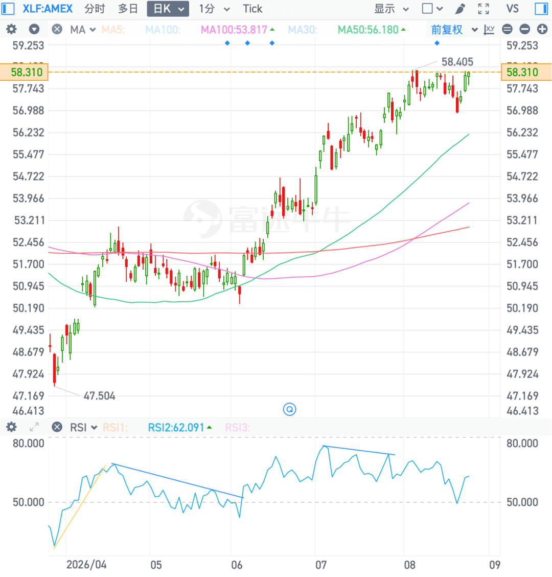Open the drawing pen tool
The height and width of the screenshot is (577, 552).
460,9
